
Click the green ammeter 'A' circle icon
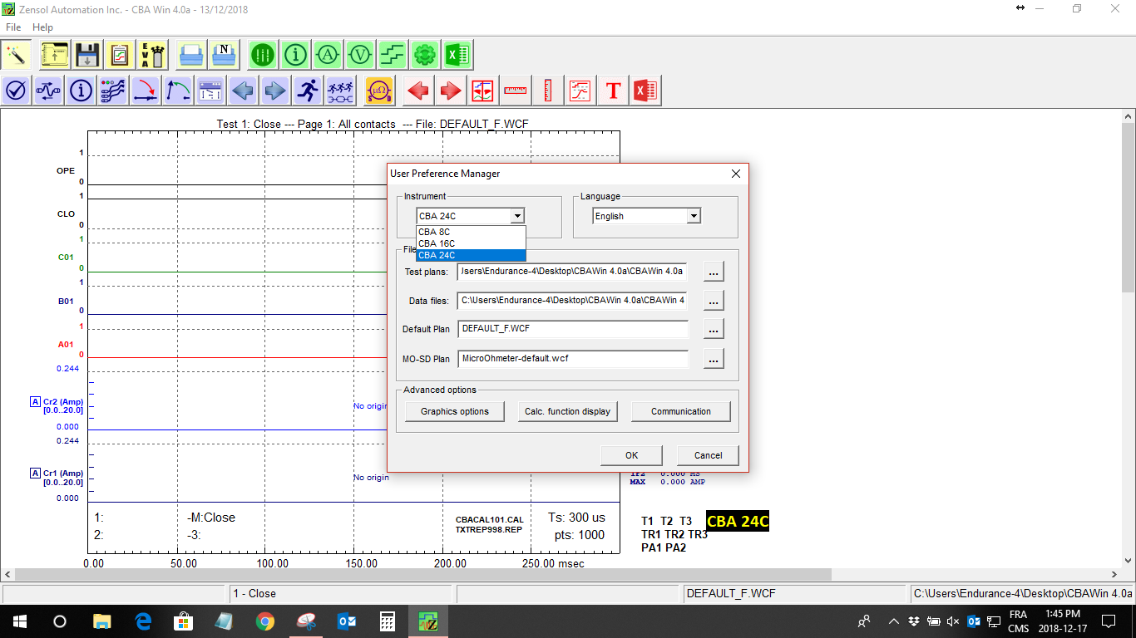pos(328,56)
